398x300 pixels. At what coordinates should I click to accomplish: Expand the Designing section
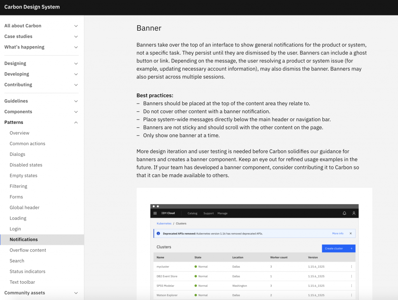pyautogui.click(x=41, y=63)
